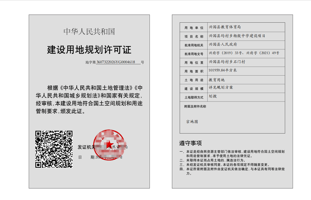Click the QR code on the certificate
Viewport: 311px width, 200px height.
pos(54,149)
